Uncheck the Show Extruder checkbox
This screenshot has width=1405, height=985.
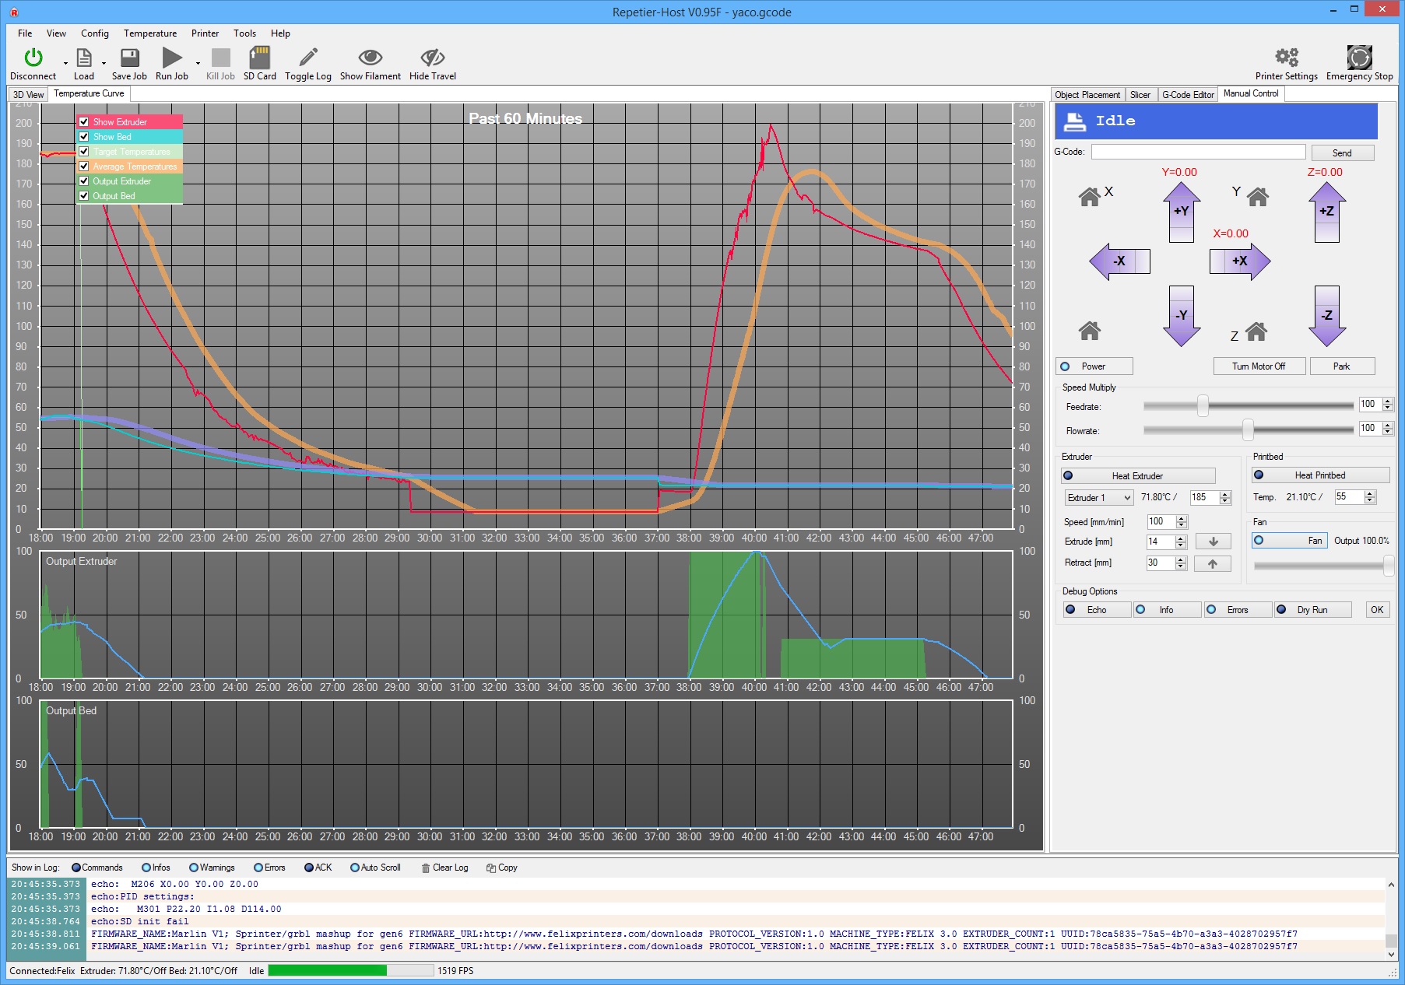(x=84, y=122)
